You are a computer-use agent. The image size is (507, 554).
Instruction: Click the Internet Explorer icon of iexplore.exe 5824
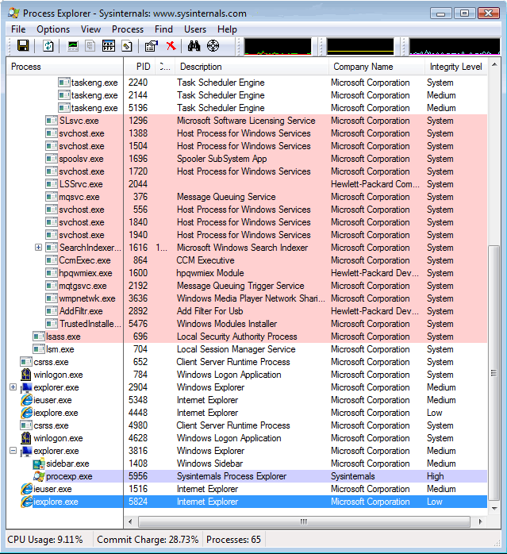coord(26,502)
